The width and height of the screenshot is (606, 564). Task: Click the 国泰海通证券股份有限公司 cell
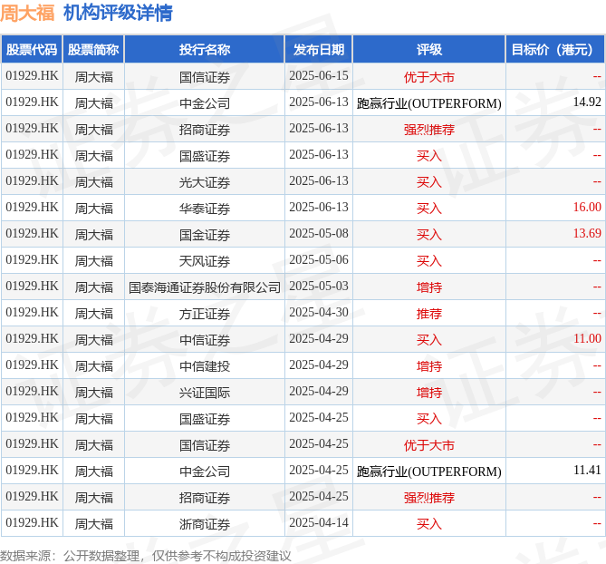click(205, 287)
